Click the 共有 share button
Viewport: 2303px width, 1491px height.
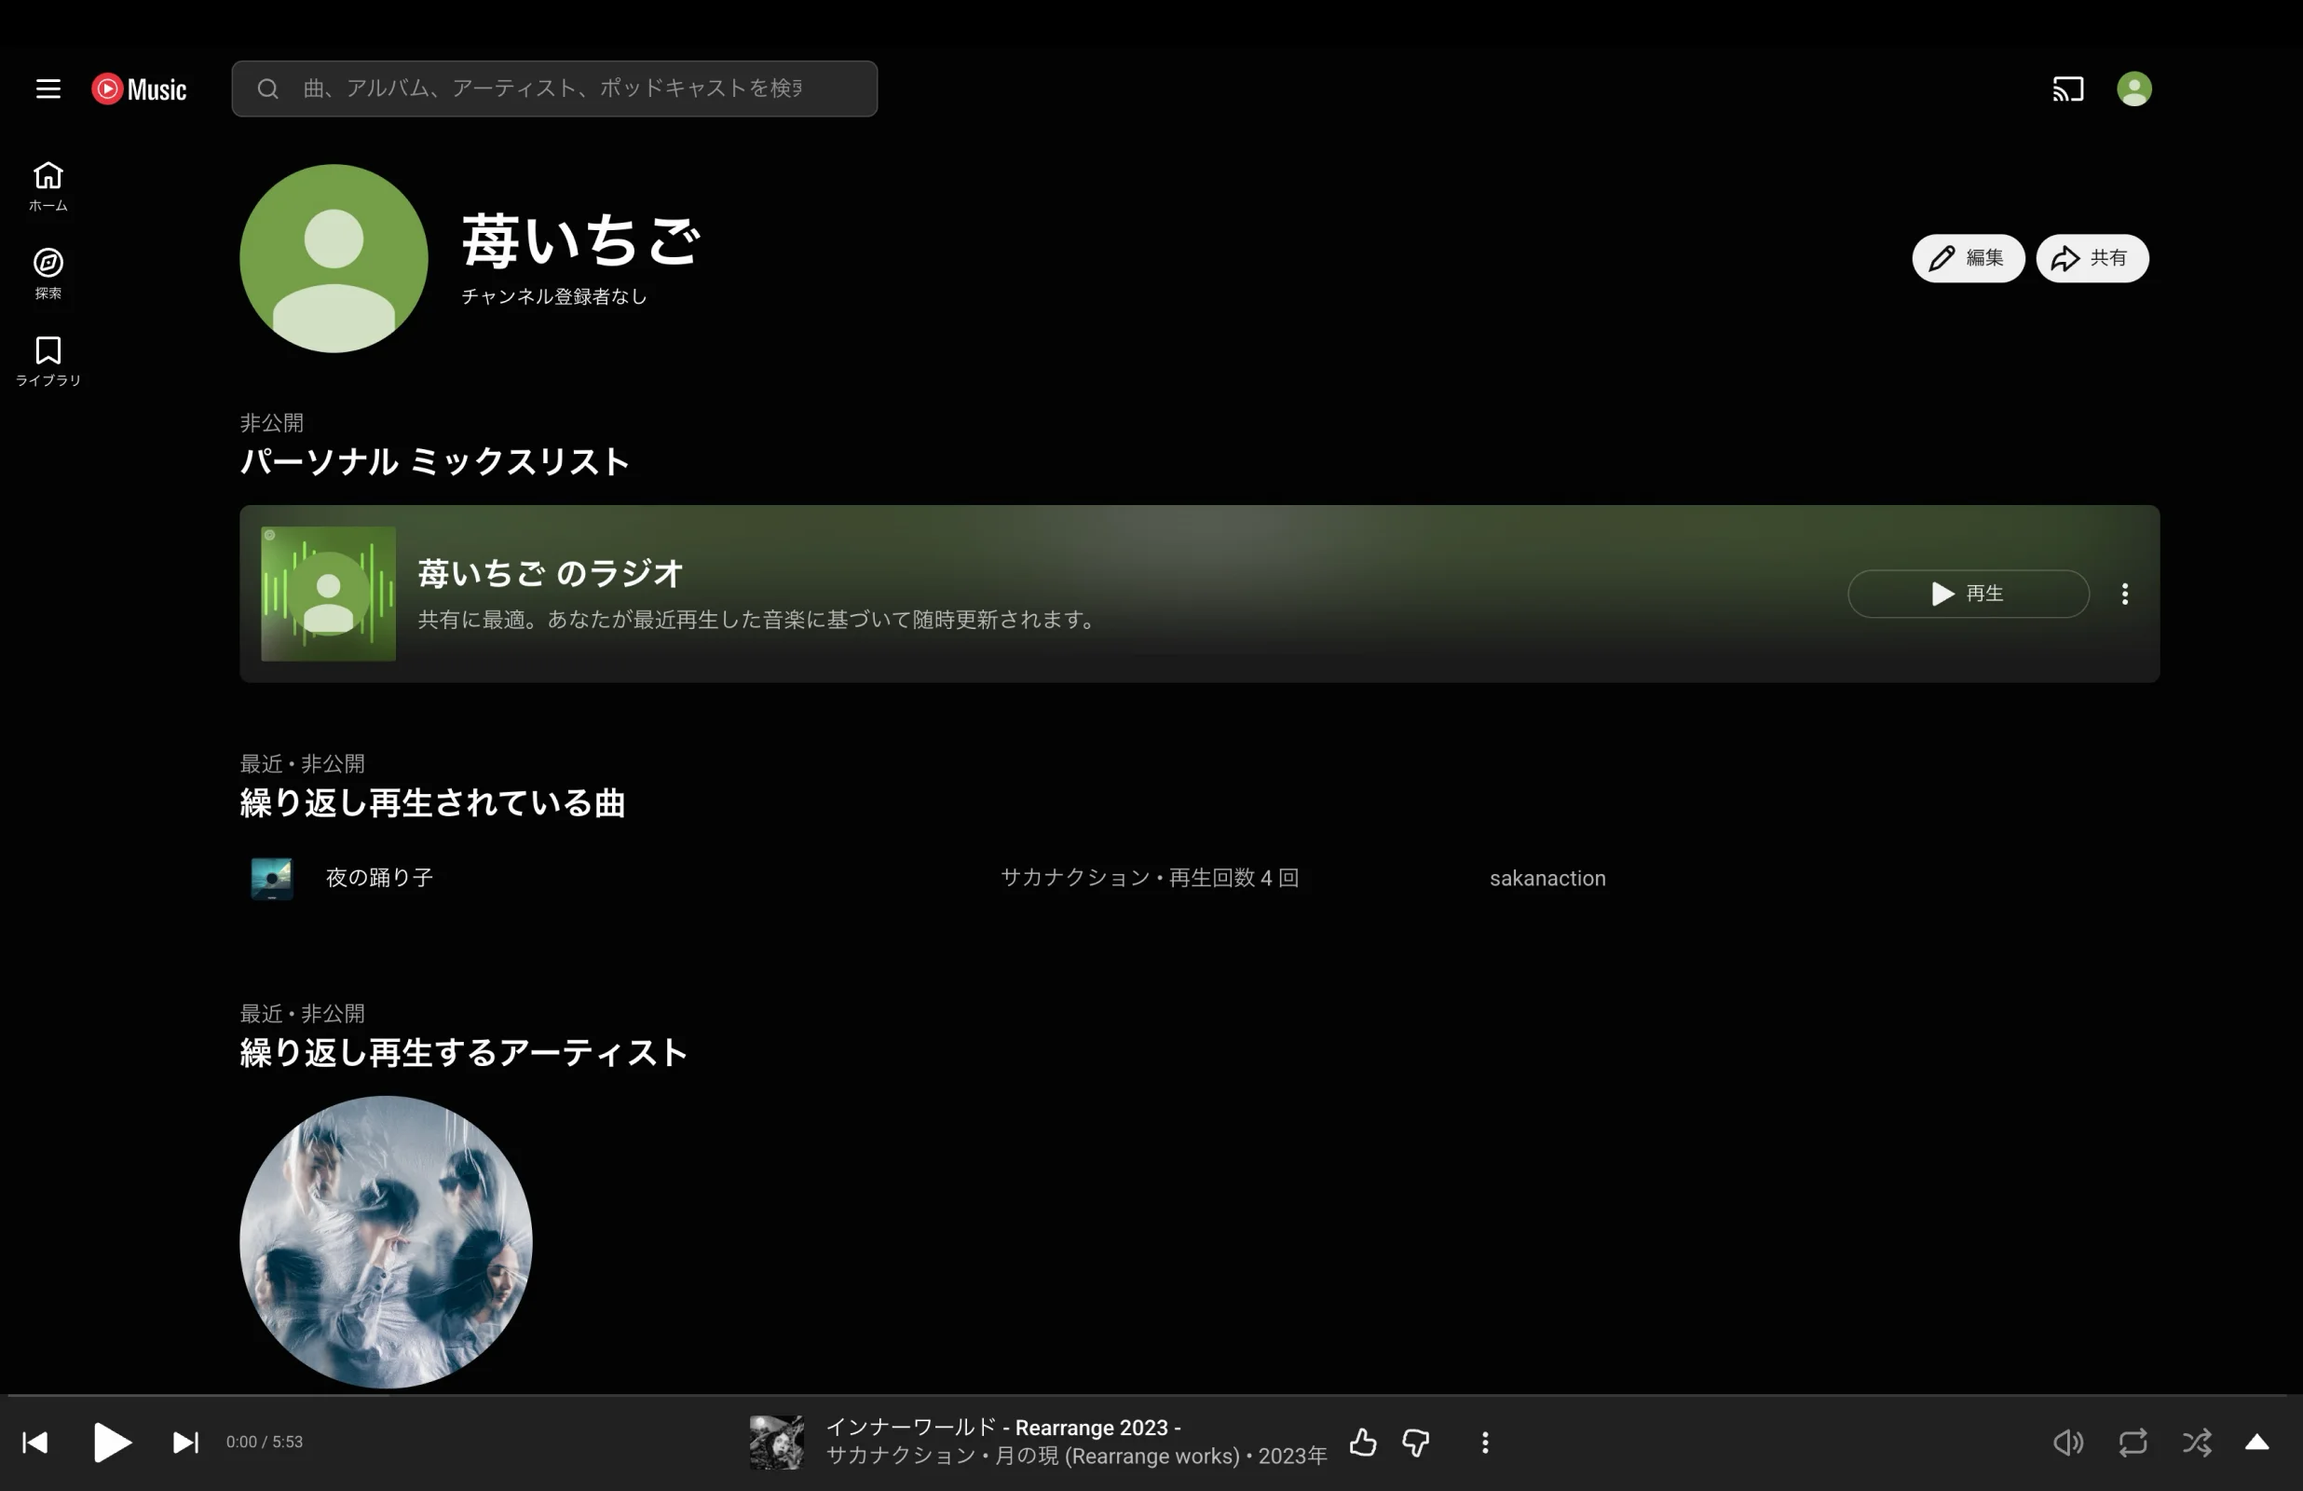pyautogui.click(x=2092, y=258)
